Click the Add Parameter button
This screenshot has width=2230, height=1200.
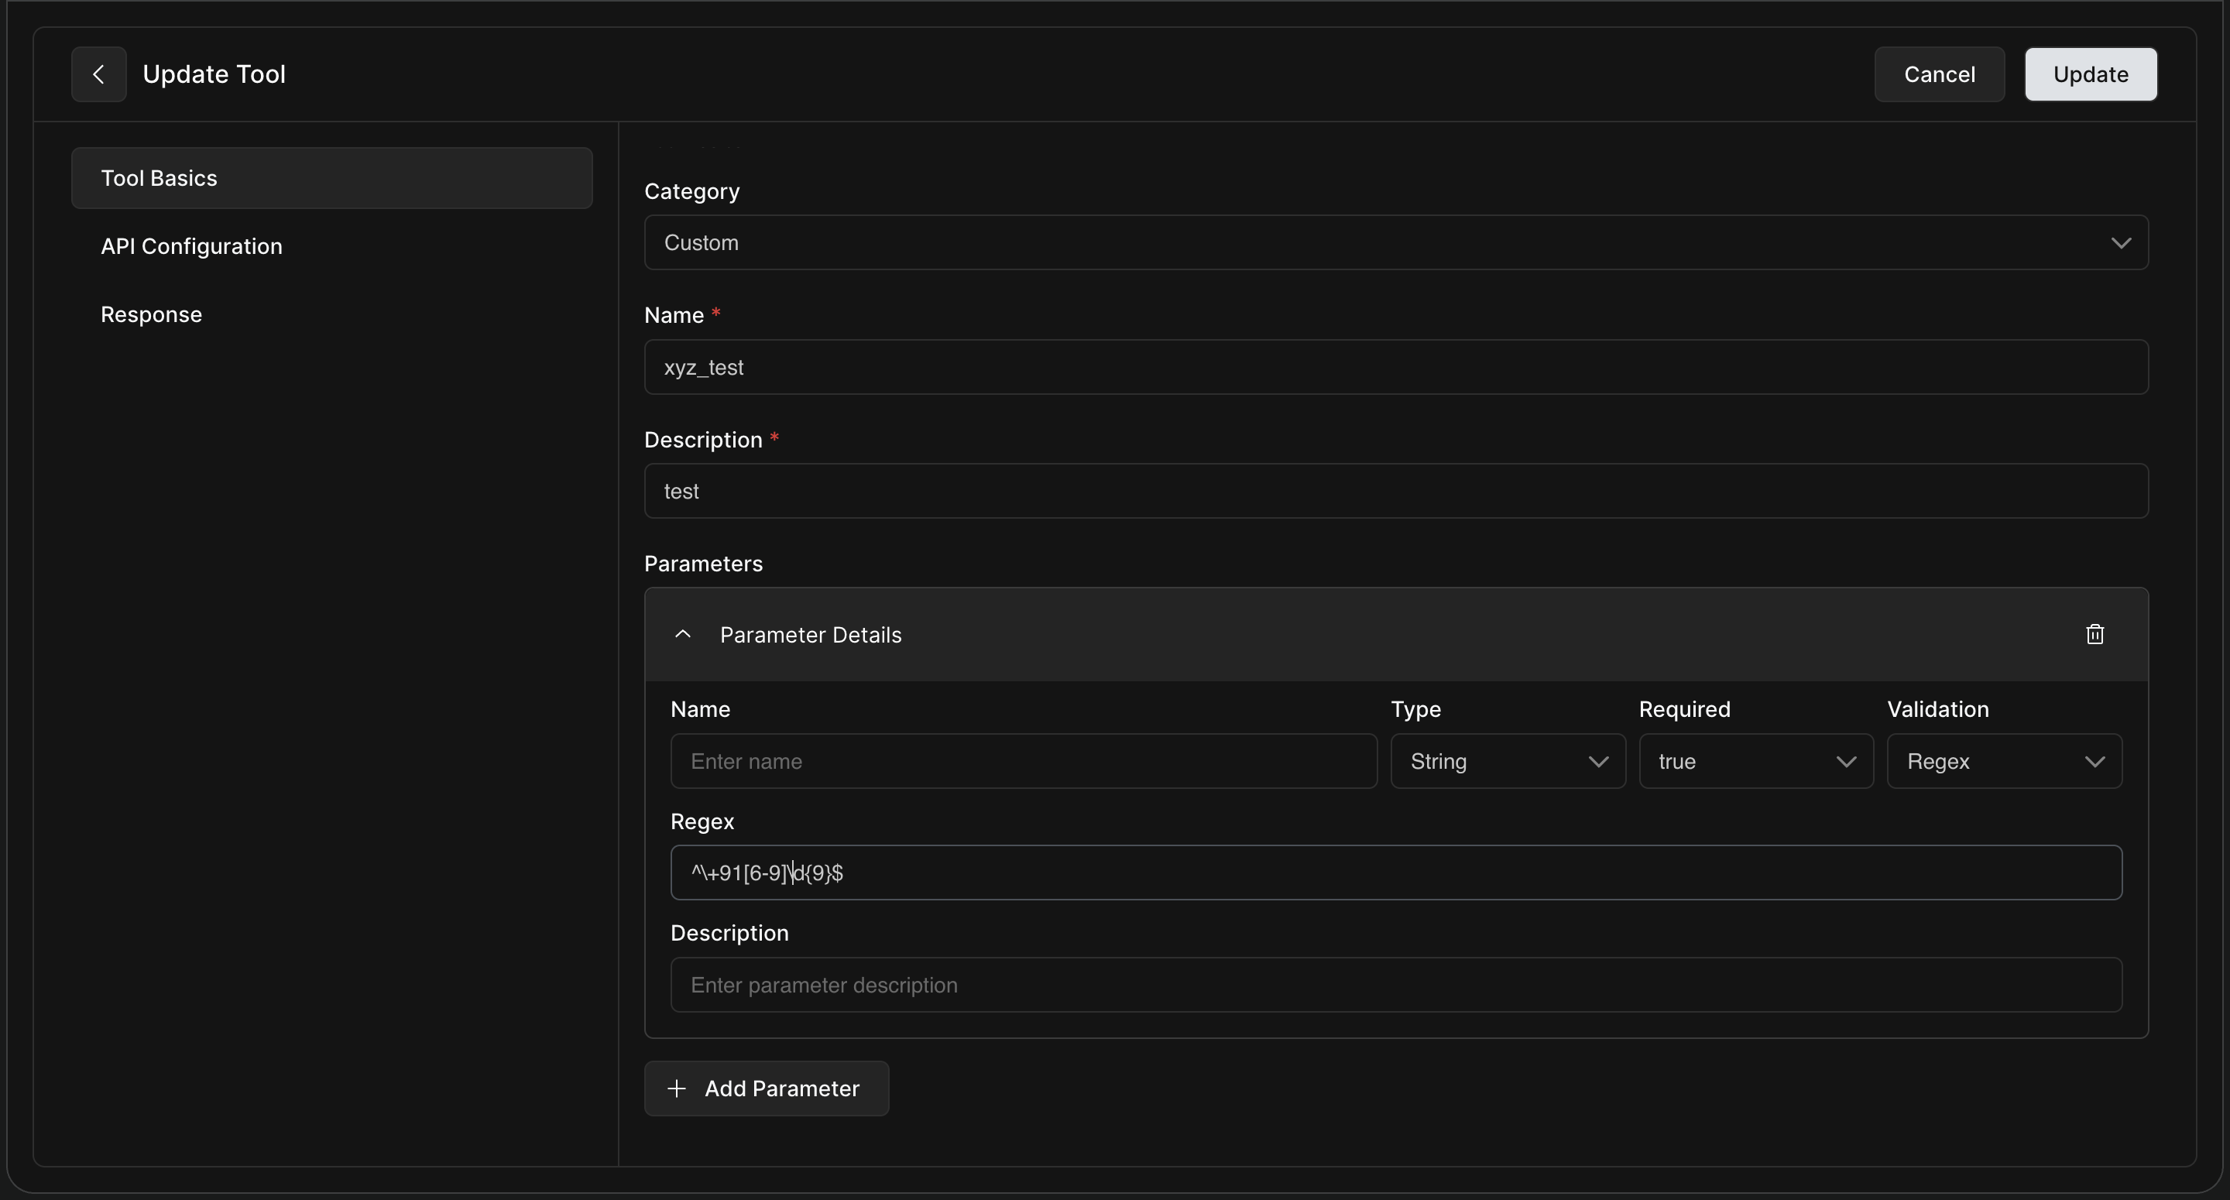pyautogui.click(x=766, y=1089)
